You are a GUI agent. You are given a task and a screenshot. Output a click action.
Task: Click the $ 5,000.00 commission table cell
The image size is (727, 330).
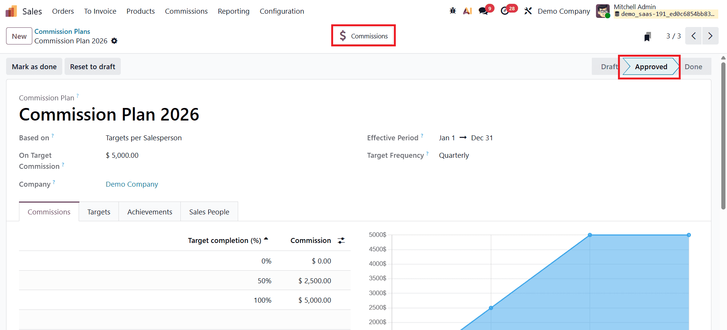(x=315, y=300)
